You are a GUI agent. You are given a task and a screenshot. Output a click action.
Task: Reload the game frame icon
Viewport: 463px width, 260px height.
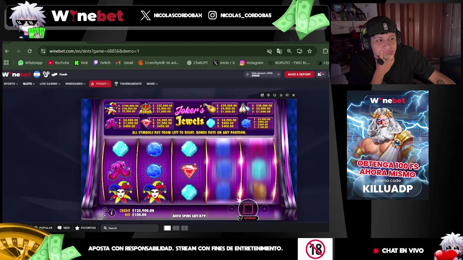click(275, 95)
